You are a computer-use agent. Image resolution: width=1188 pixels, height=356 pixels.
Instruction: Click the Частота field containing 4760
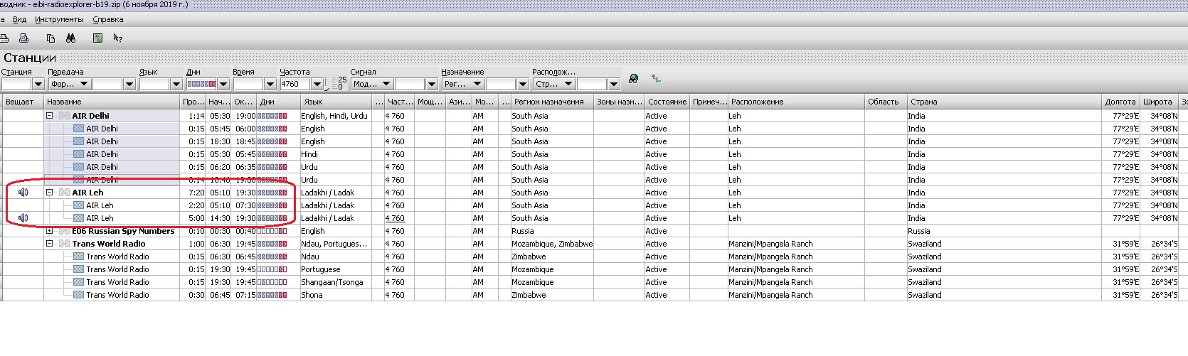(295, 84)
